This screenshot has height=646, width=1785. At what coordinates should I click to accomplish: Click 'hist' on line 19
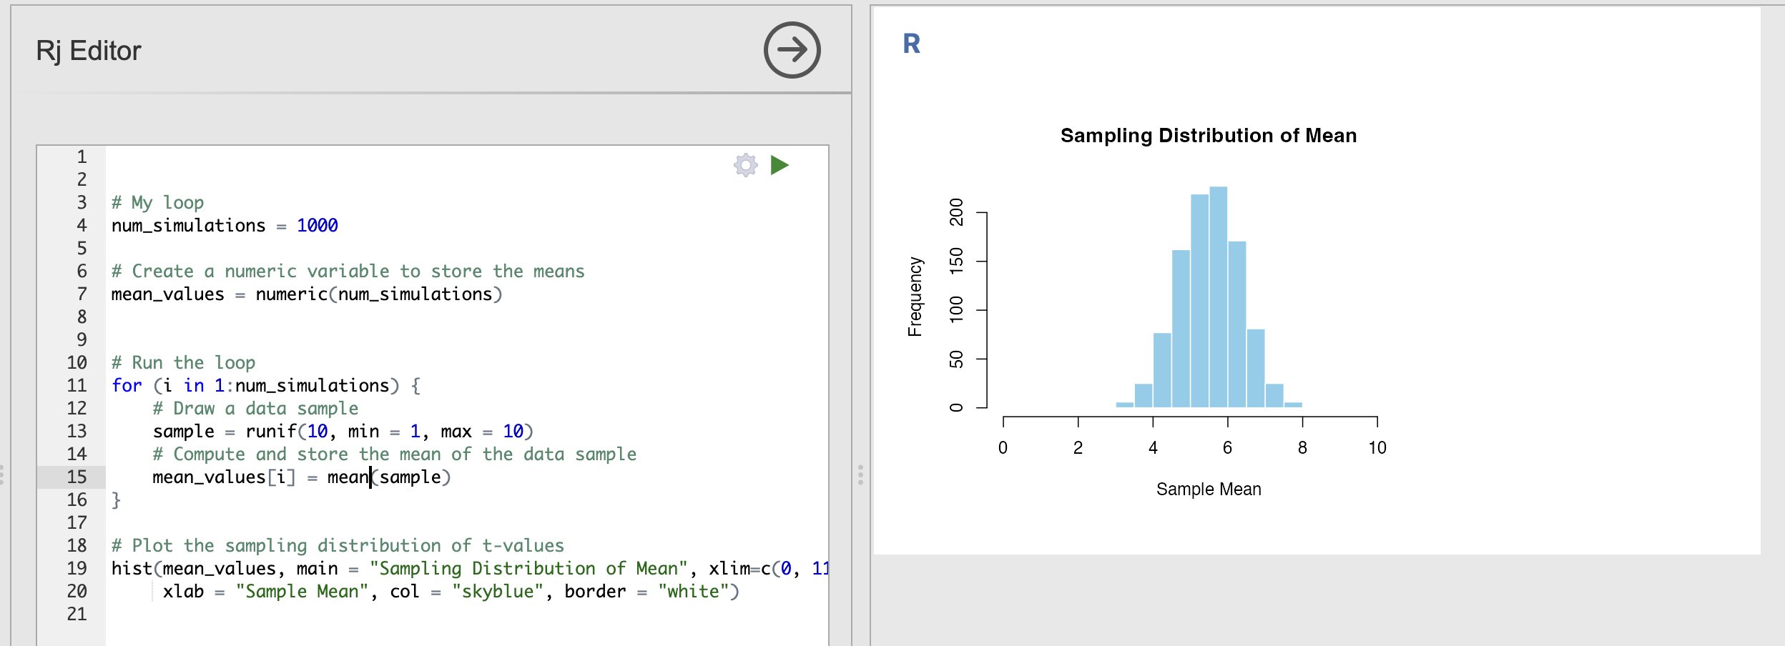point(132,568)
